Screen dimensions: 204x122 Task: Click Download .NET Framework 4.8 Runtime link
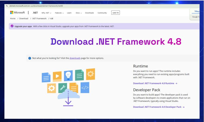pyautogui.click(x=153, y=83)
